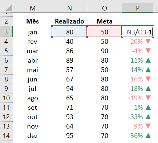Click red down arrow in jun row

click(x=148, y=79)
